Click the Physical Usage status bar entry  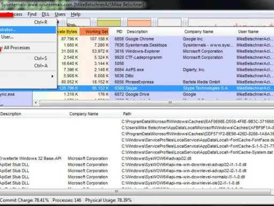108,200
